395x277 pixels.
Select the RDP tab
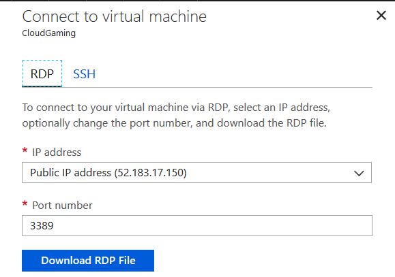[x=42, y=74]
